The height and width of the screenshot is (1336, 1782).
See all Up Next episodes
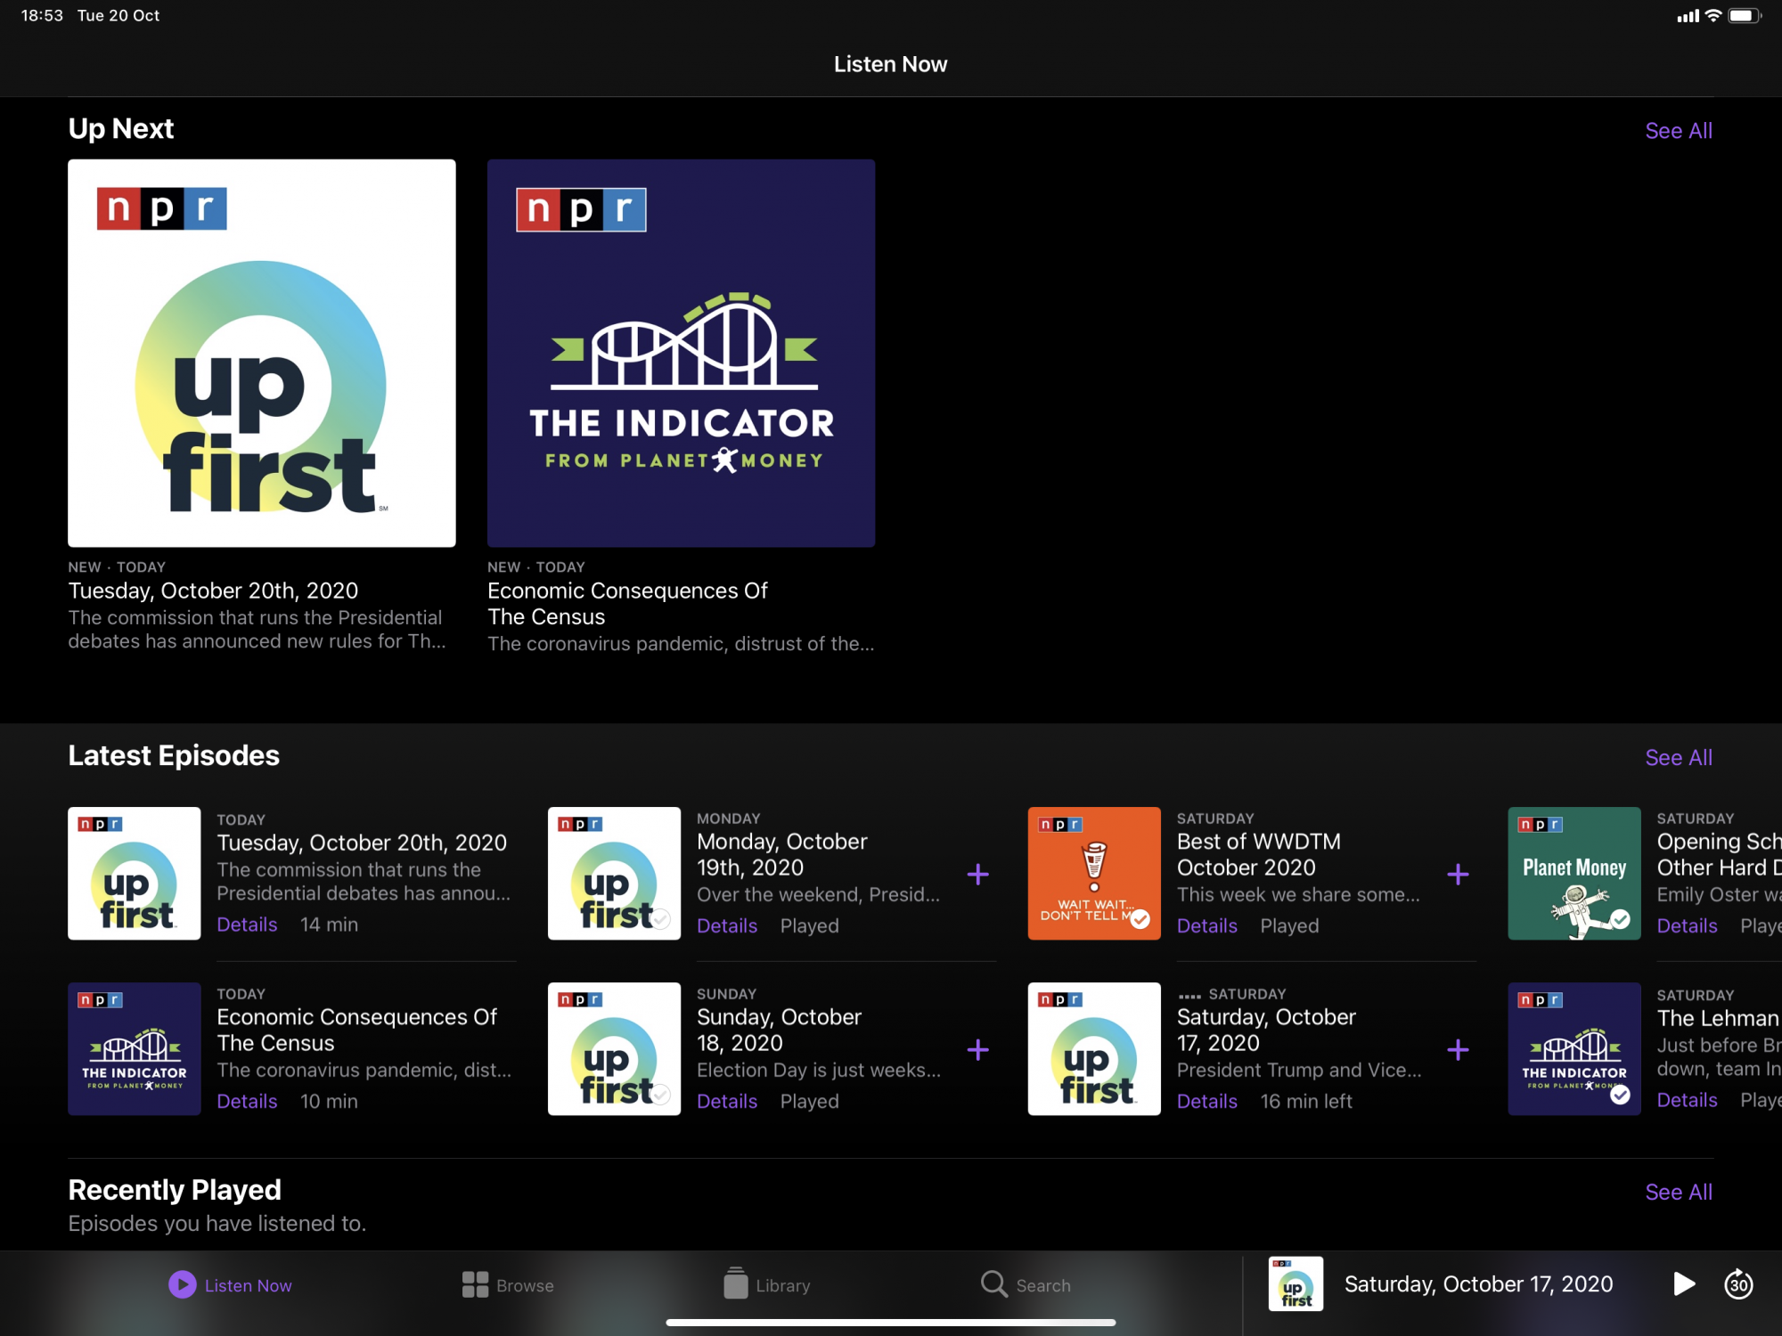(x=1679, y=131)
